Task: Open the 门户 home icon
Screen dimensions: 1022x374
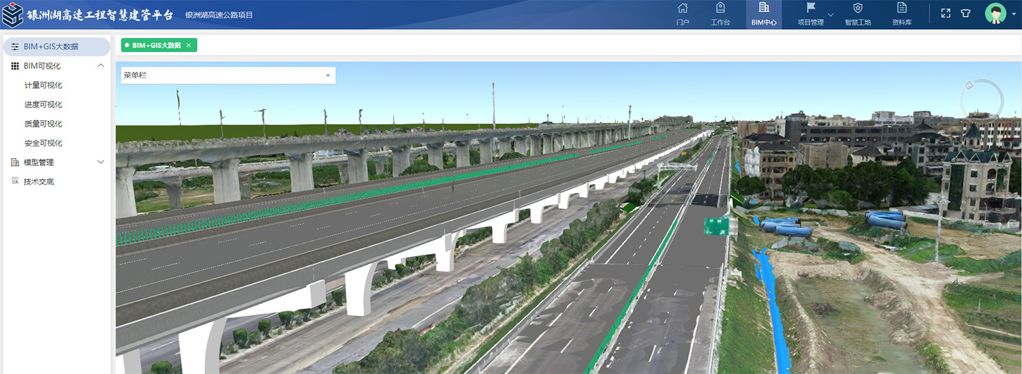Action: click(683, 14)
